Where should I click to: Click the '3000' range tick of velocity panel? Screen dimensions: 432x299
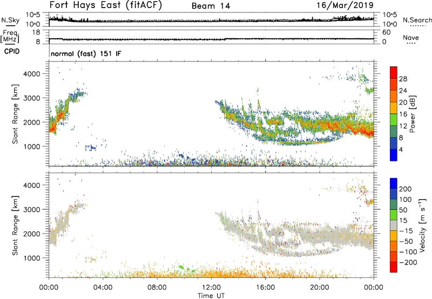[32, 209]
